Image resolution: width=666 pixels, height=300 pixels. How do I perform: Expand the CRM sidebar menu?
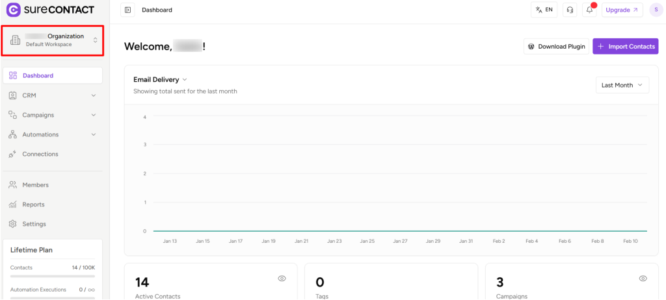(53, 95)
